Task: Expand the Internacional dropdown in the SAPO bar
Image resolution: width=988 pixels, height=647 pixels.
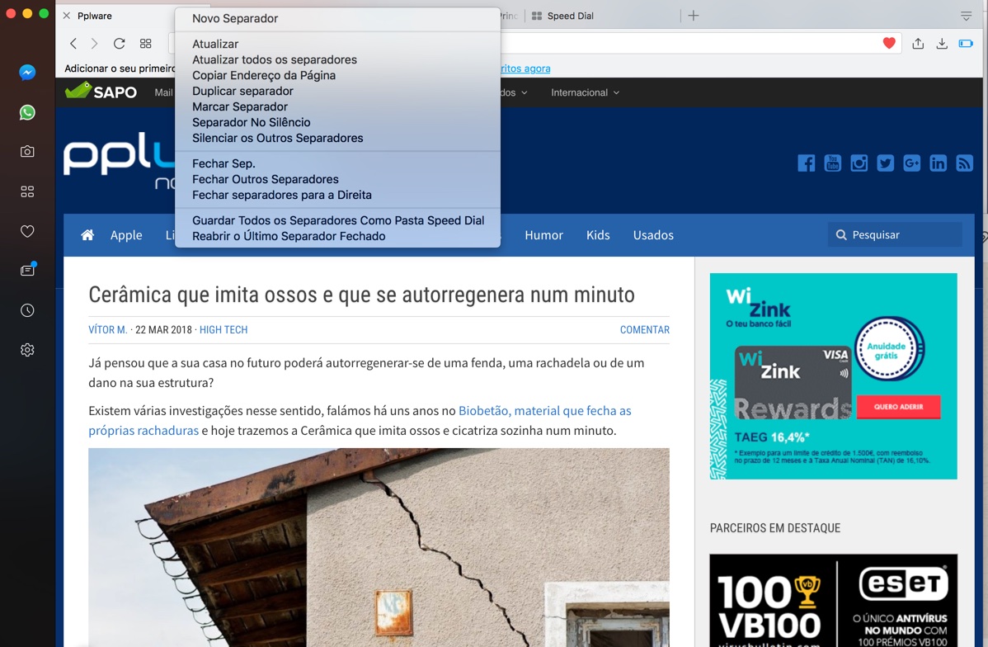Action: [x=584, y=92]
